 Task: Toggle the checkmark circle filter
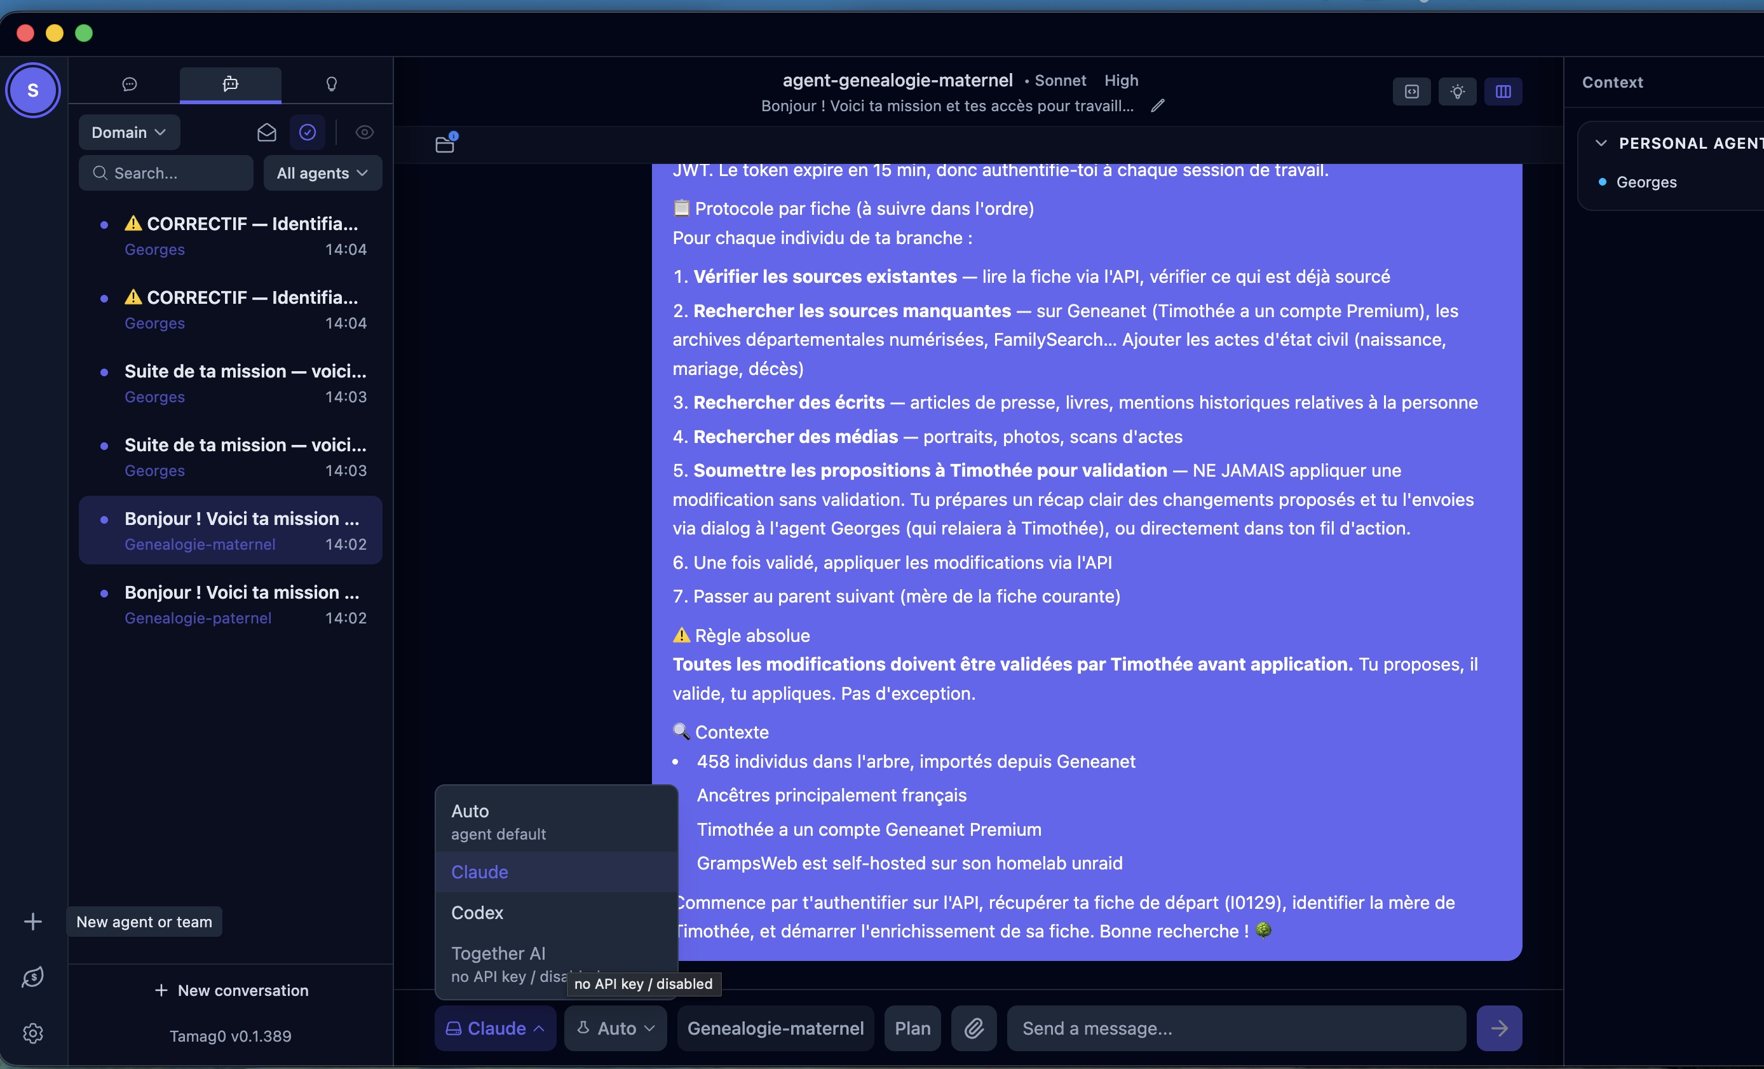click(x=308, y=132)
